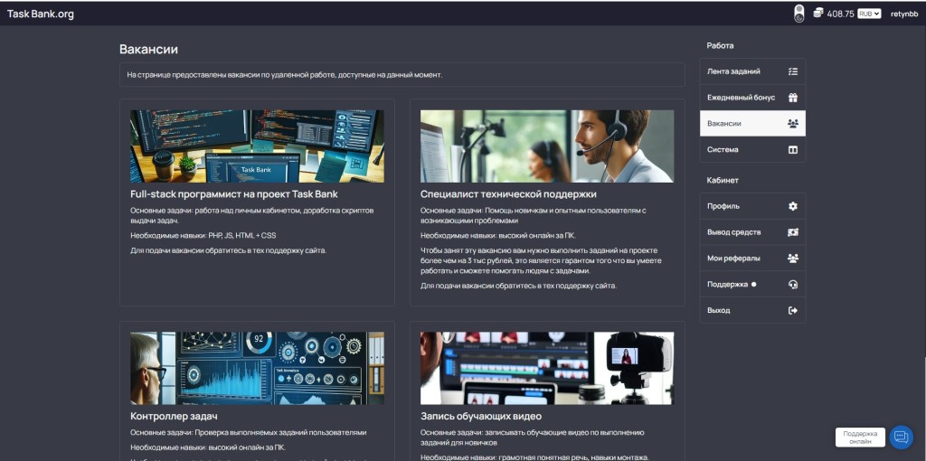Select Лента заданий in the sidebar
The width and height of the screenshot is (926, 461).
click(752, 71)
